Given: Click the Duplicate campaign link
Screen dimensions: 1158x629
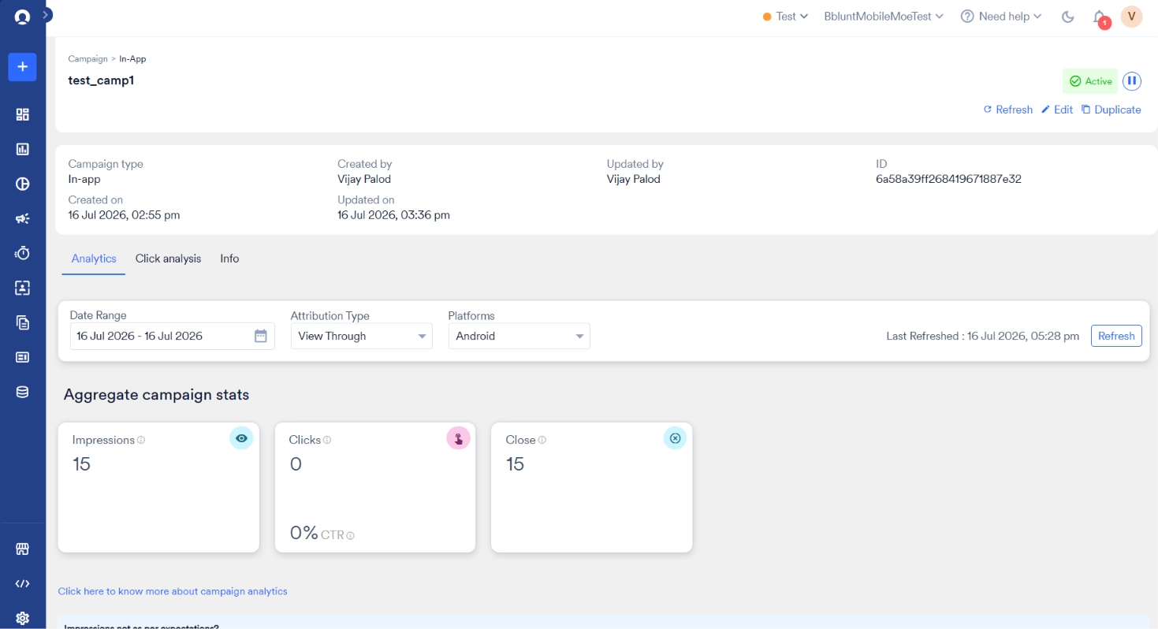Looking at the screenshot, I should pyautogui.click(x=1111, y=110).
